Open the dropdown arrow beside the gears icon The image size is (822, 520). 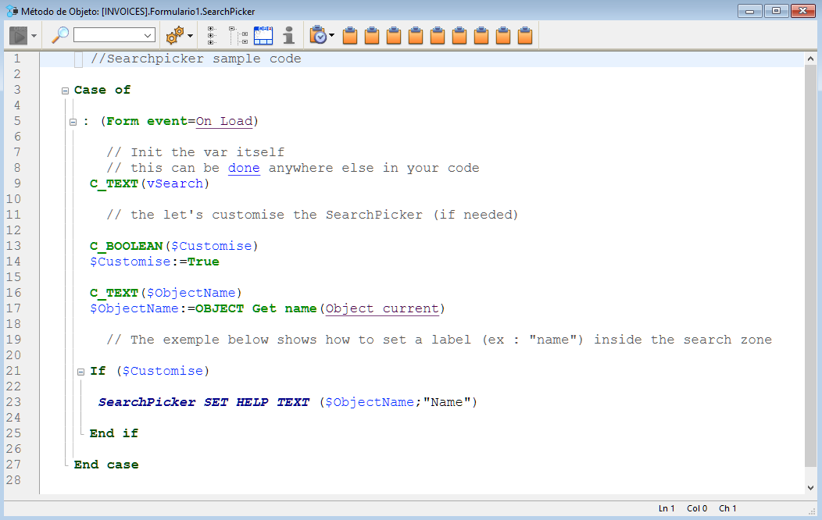click(x=190, y=36)
